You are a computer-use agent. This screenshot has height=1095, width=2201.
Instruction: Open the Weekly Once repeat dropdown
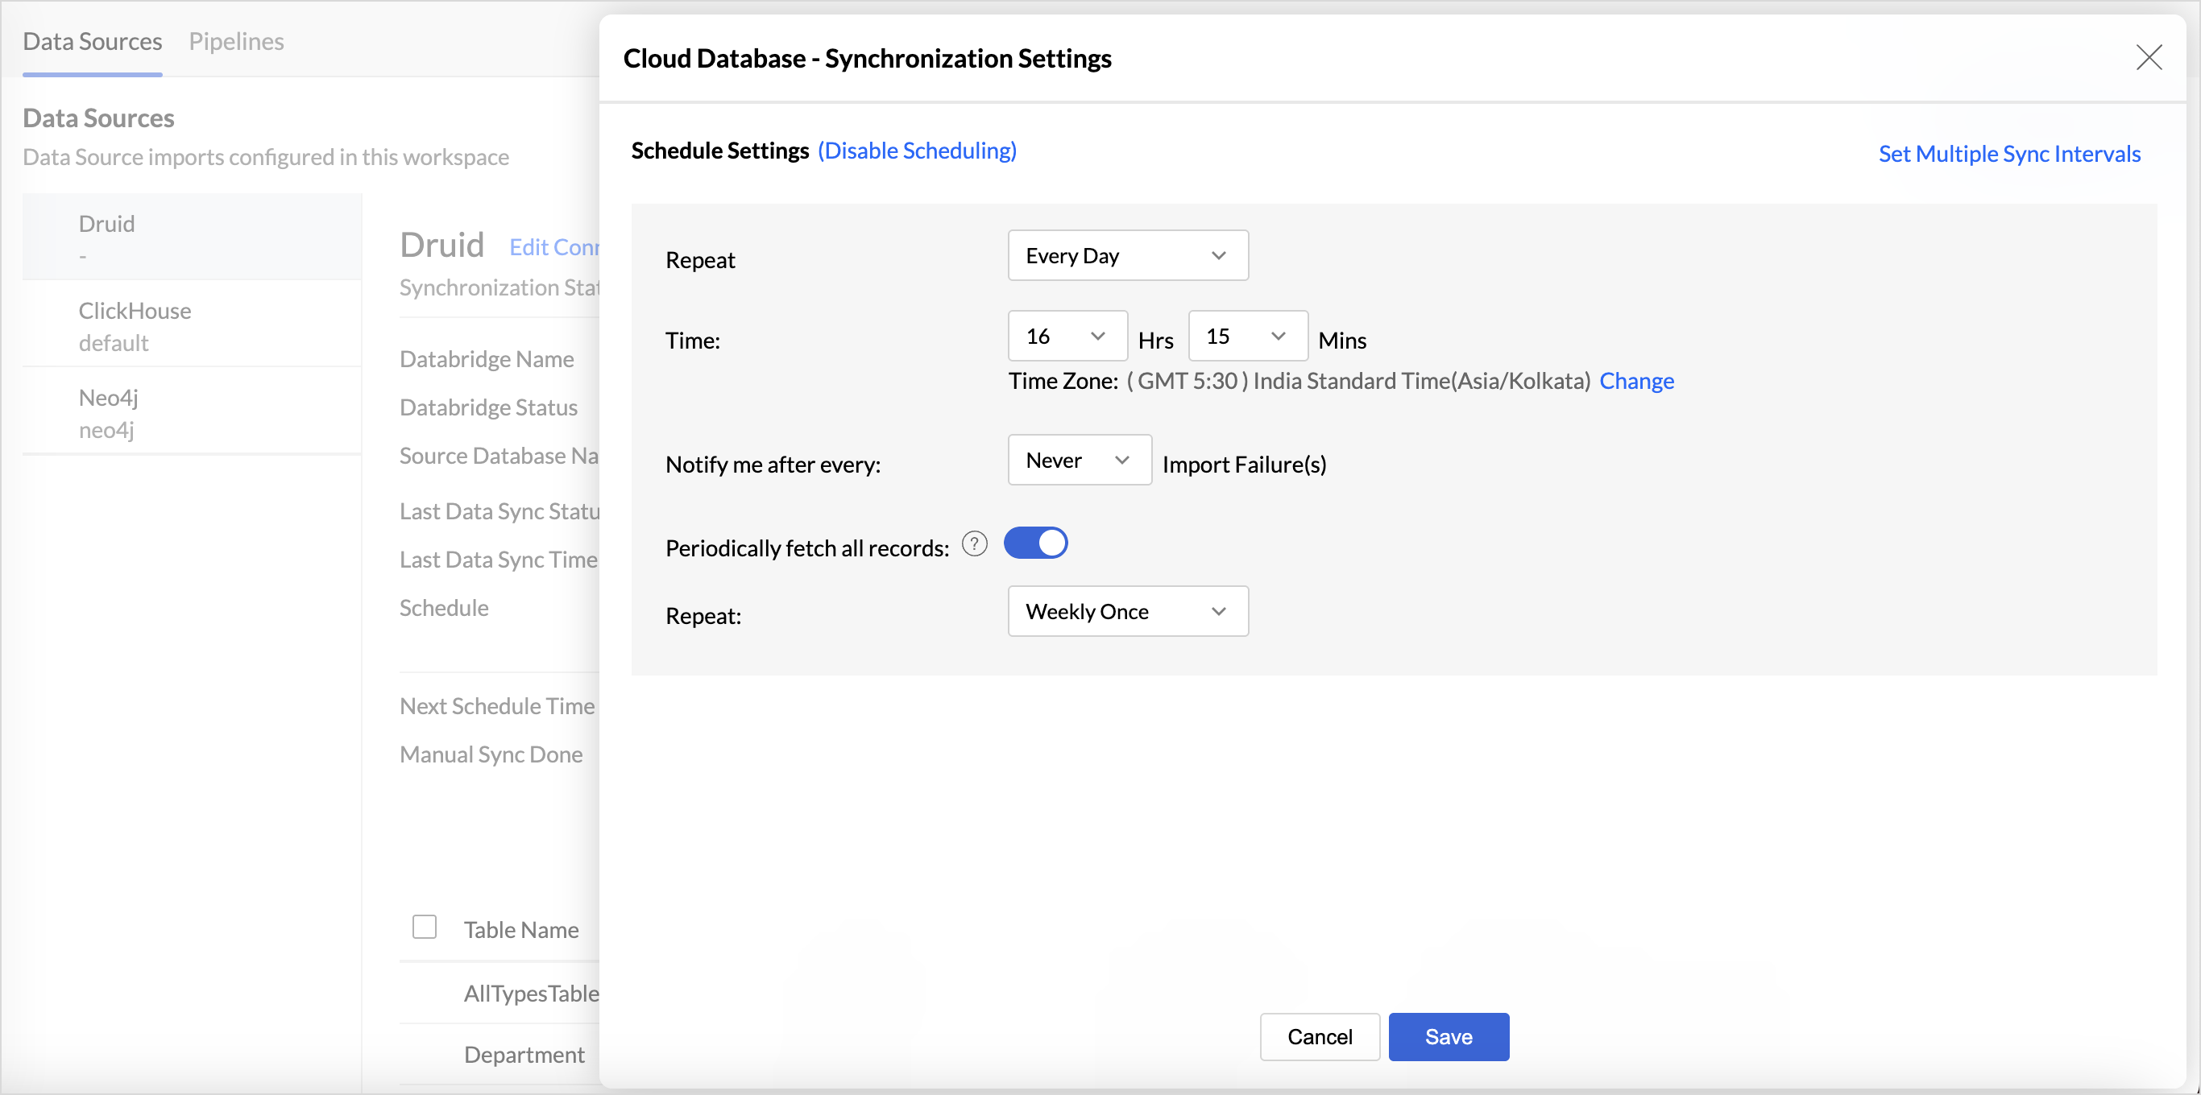click(x=1127, y=612)
